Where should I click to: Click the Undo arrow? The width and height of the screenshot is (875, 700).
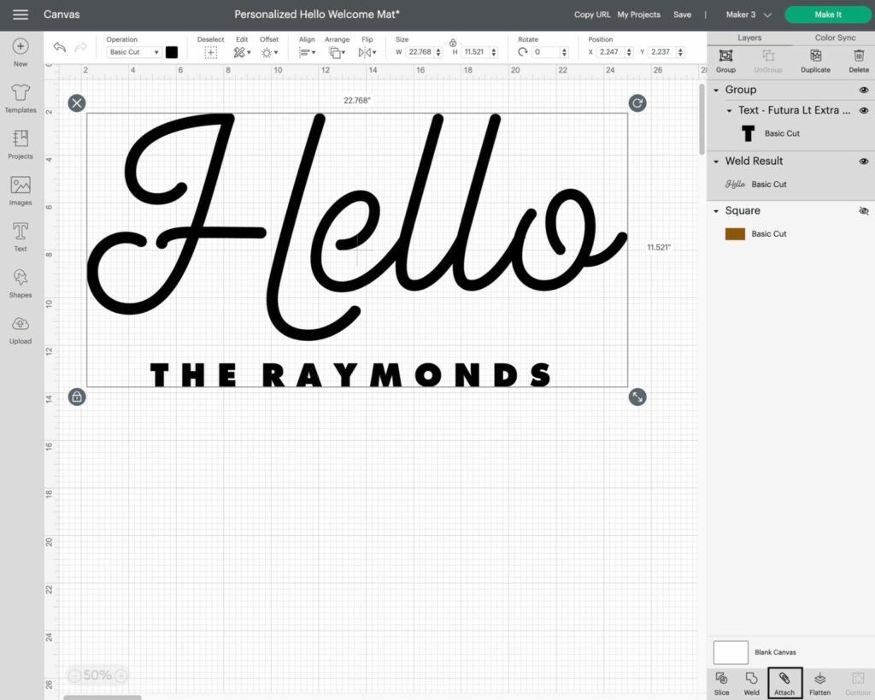pos(59,47)
